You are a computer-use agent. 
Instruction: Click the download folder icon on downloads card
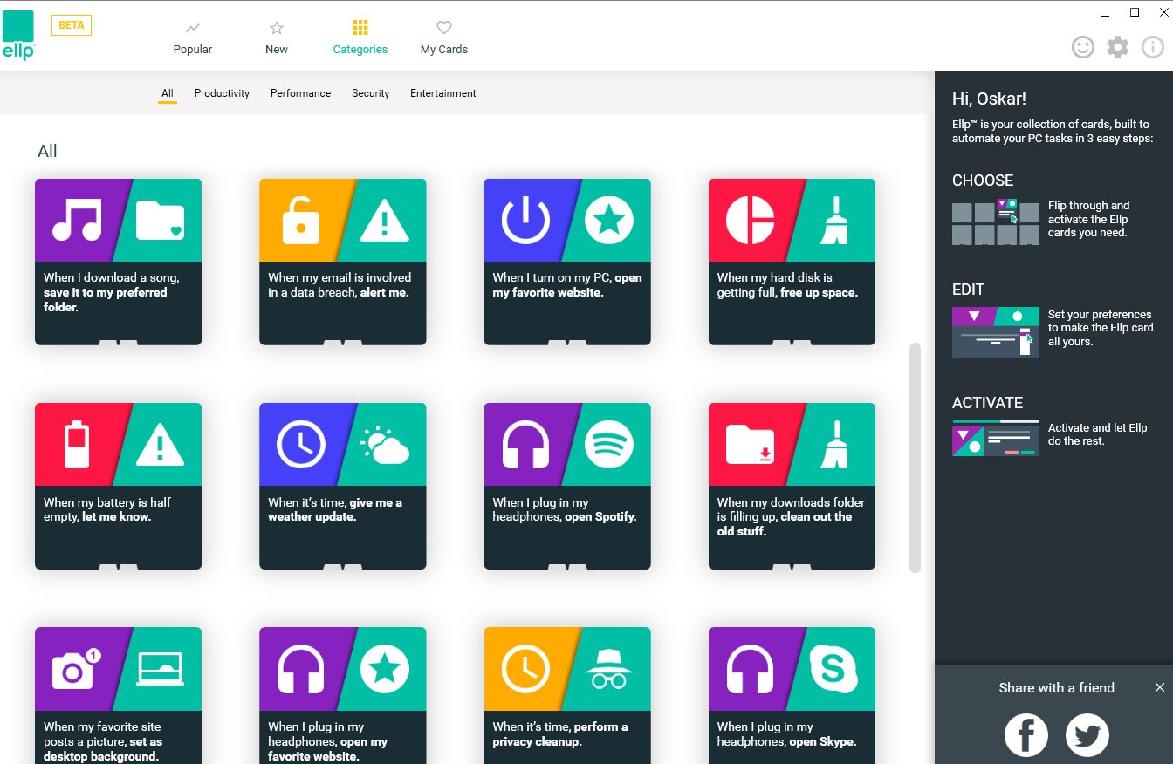[x=751, y=445]
